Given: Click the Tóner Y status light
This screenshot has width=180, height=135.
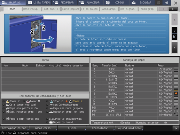Looking at the screenshot, I should point(3,101).
